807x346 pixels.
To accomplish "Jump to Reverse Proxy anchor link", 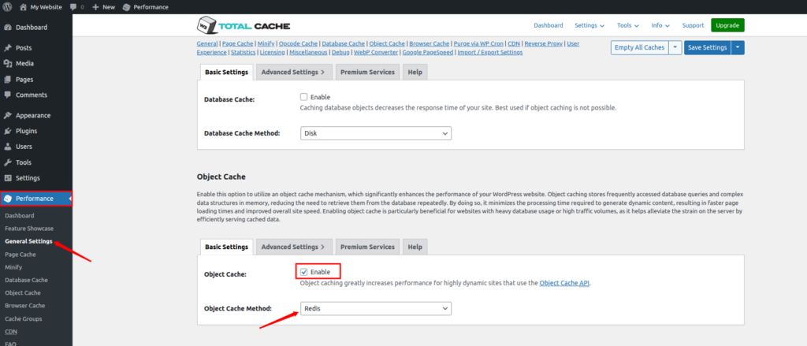I will coord(544,44).
